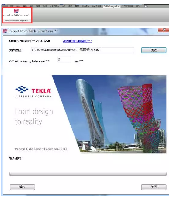Screen dimensions: 170x197
Task: Click the Tekla icon in the dialog title bar
Action: (5, 31)
